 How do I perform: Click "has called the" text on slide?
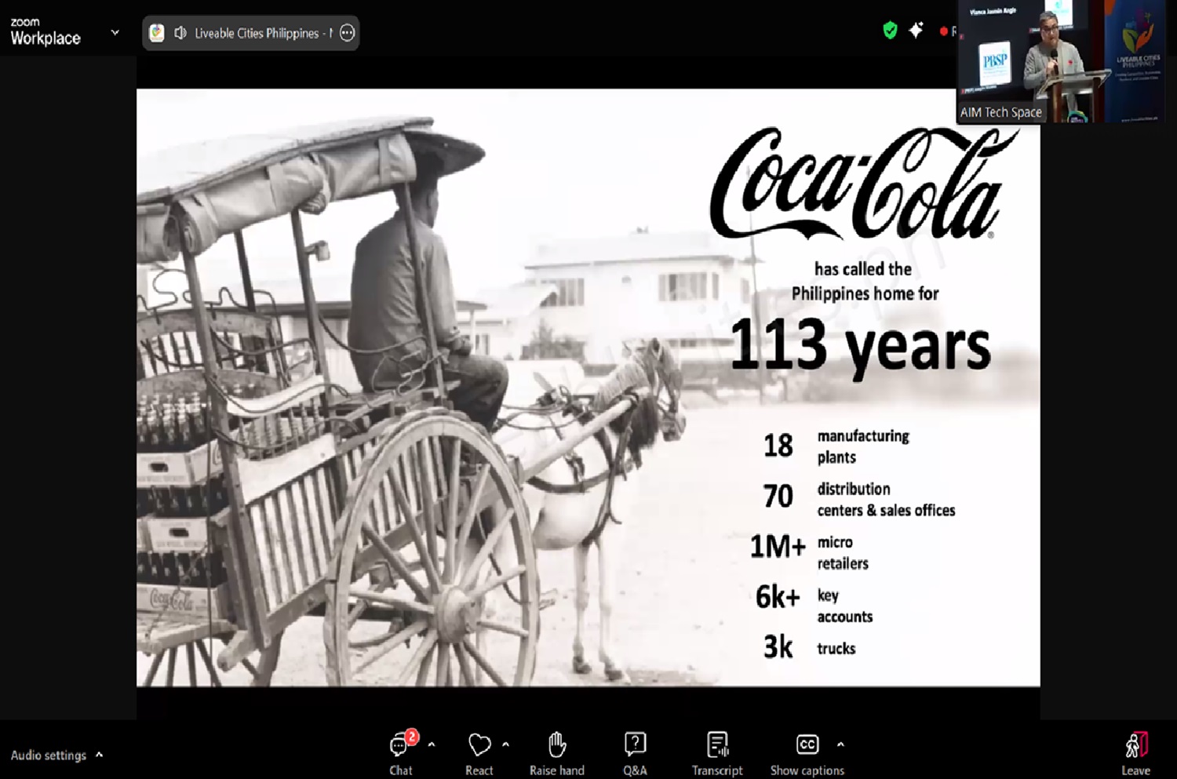point(862,269)
